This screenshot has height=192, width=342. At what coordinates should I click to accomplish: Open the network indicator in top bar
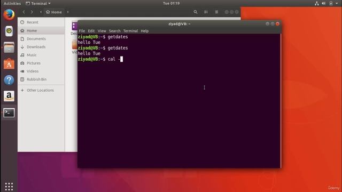point(317,3)
